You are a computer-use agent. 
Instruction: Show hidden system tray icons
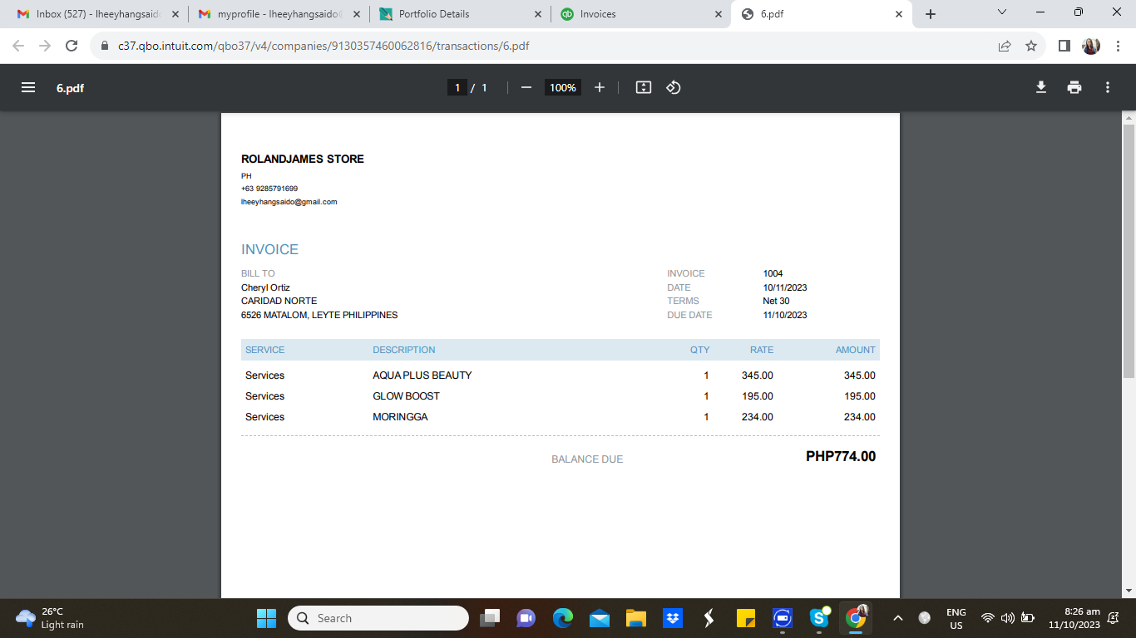click(897, 618)
